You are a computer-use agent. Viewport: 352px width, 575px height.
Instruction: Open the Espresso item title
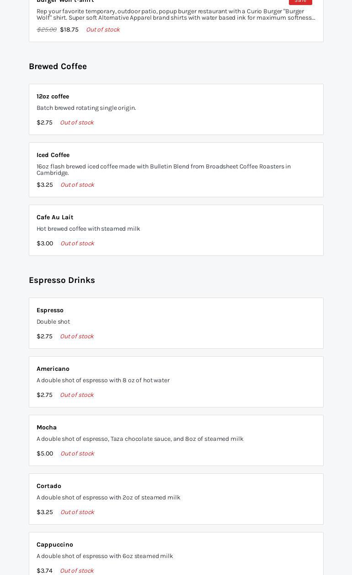click(x=50, y=310)
